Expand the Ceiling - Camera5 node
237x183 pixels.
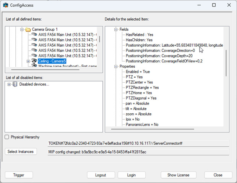[28, 61]
